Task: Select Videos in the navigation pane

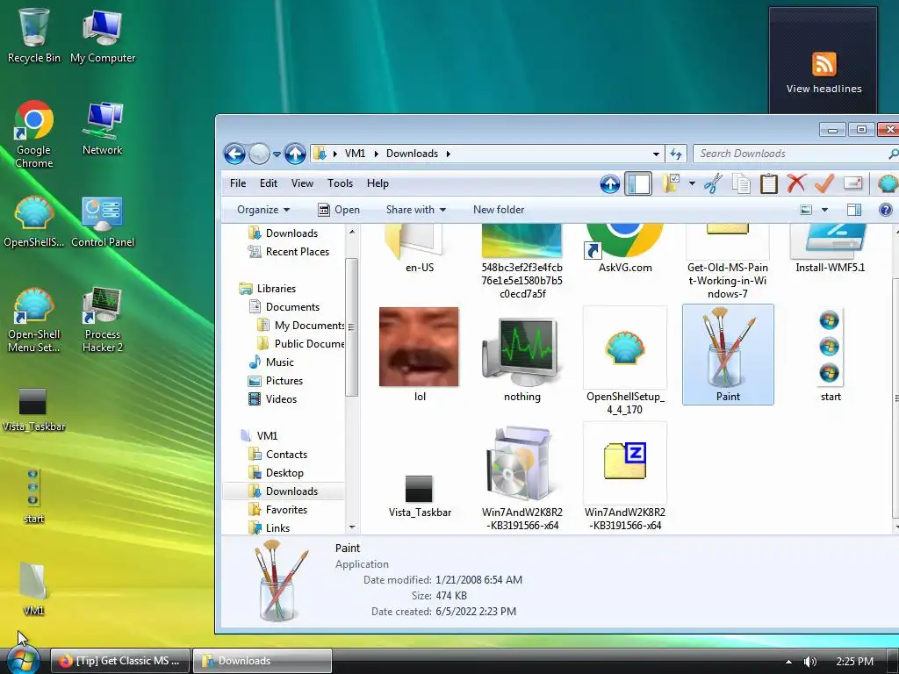Action: [x=273, y=399]
